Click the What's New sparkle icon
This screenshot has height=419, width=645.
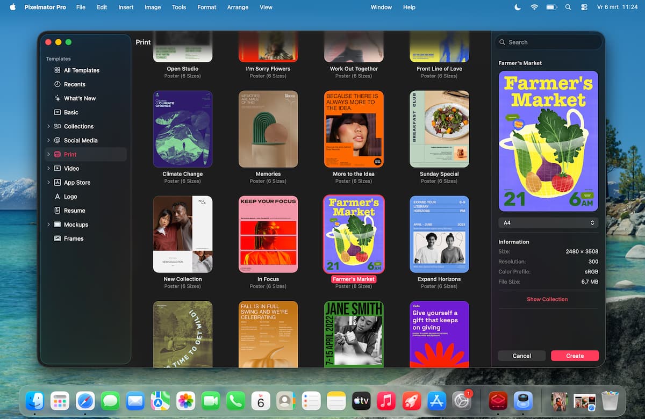[x=58, y=98]
